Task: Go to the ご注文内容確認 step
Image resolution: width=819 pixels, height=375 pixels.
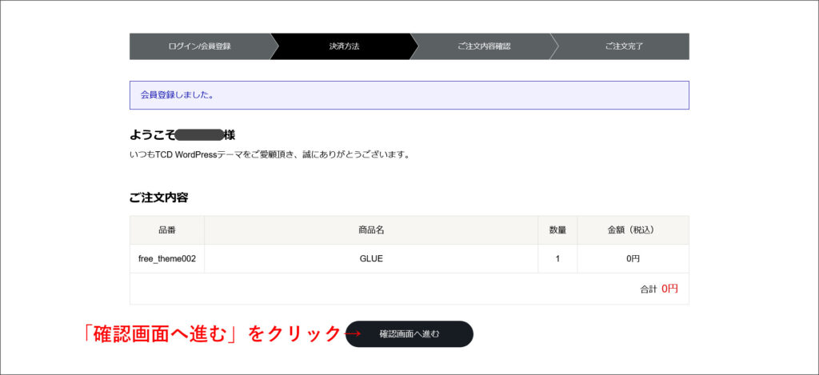Action: (x=484, y=46)
